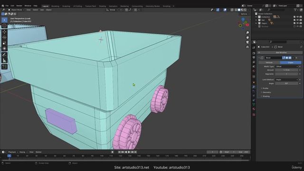Screen dimensions: 304x171
Task: Open the Tool properties tab icon
Action: click(x=254, y=47)
